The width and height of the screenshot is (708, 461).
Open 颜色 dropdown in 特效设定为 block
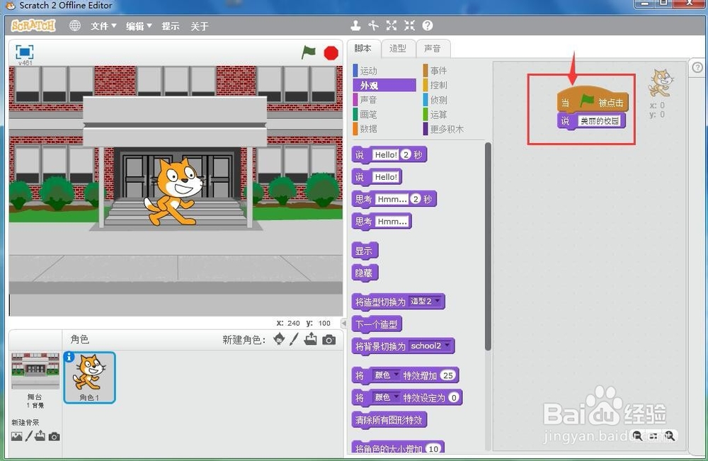click(387, 397)
